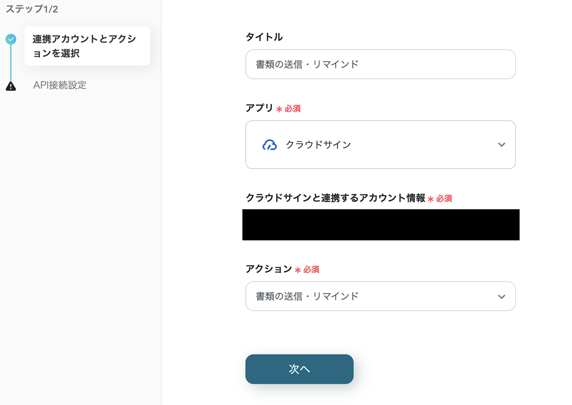Open the アプリ dropdown showing クラウドサイン
This screenshot has width=572, height=405.
coord(380,145)
